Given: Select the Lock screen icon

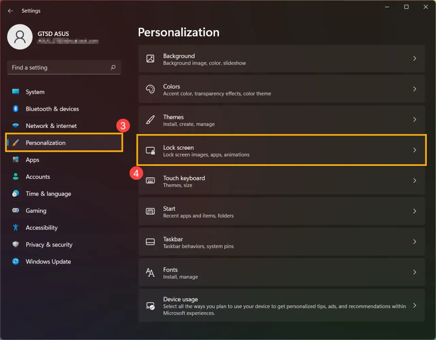Looking at the screenshot, I should tap(150, 150).
